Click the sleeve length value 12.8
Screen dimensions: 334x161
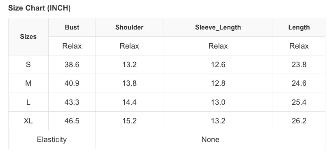point(218,83)
